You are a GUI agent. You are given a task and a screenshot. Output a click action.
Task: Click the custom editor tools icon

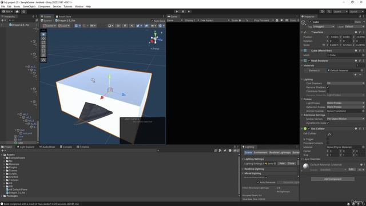(x=43, y=60)
